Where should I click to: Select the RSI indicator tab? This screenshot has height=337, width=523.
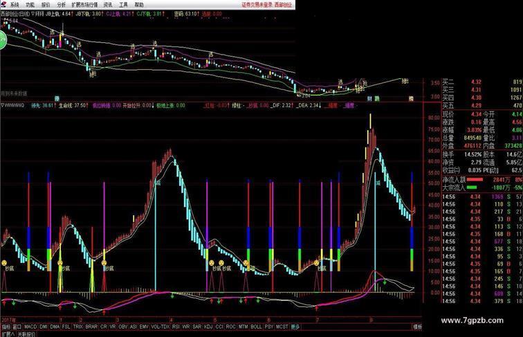point(176,327)
